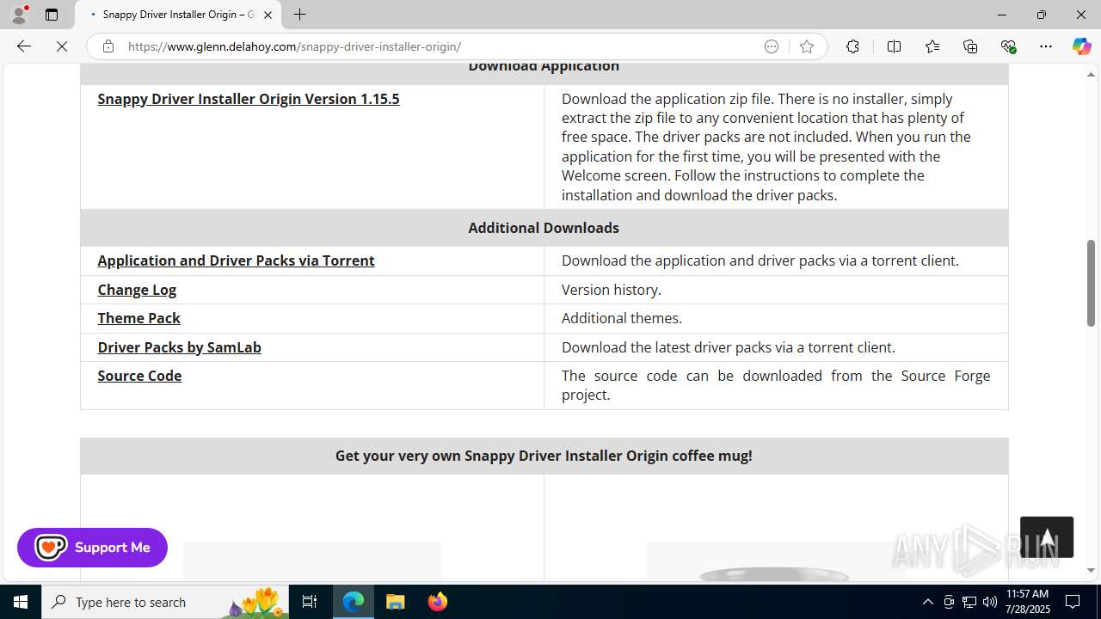This screenshot has height=619, width=1101.
Task: Click the meet-now tray icon beside the chevron
Action: [949, 602]
